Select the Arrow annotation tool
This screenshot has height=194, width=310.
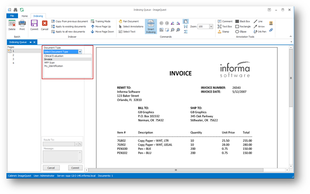259,27
